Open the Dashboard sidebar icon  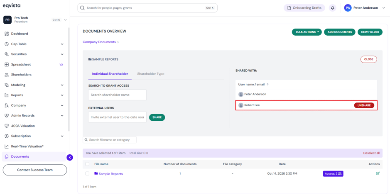tap(7, 34)
